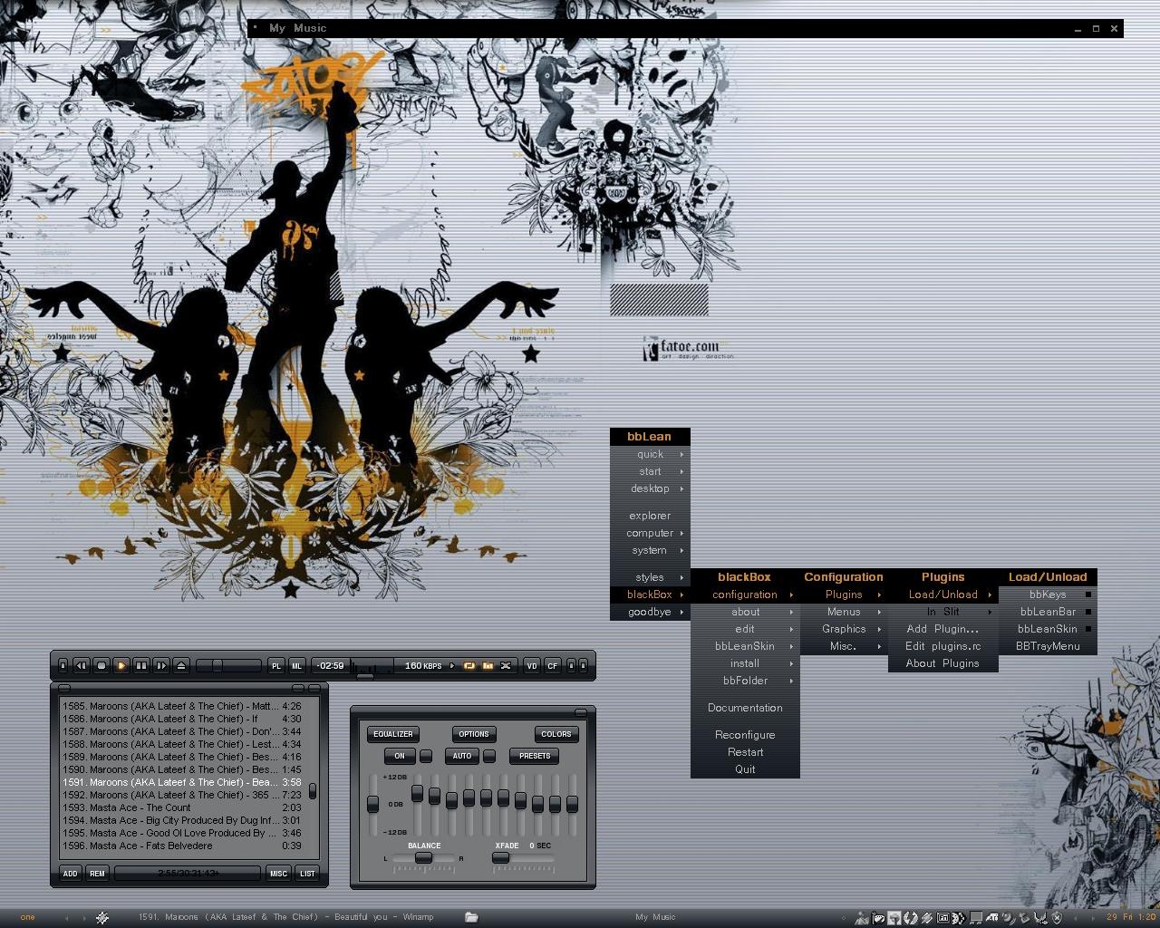This screenshot has height=928, width=1160.
Task: Click the ATI tray icon
Action: (993, 917)
